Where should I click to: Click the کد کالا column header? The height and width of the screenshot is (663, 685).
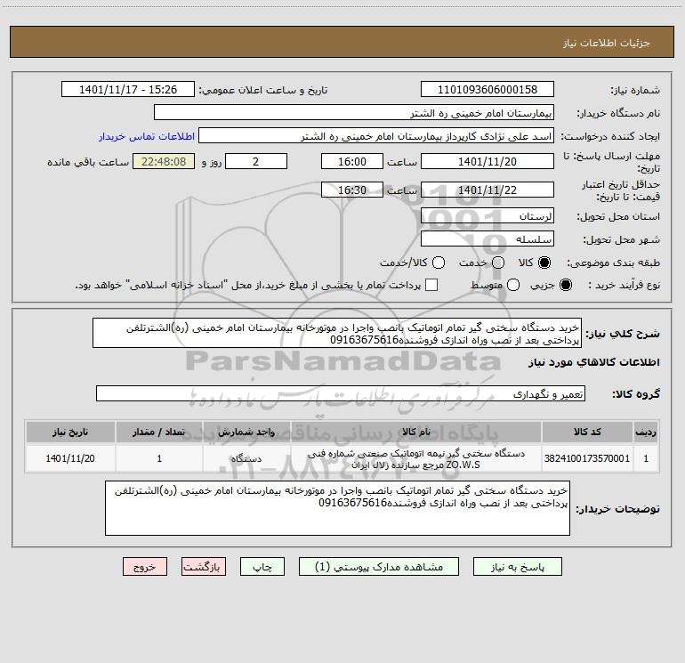(587, 432)
